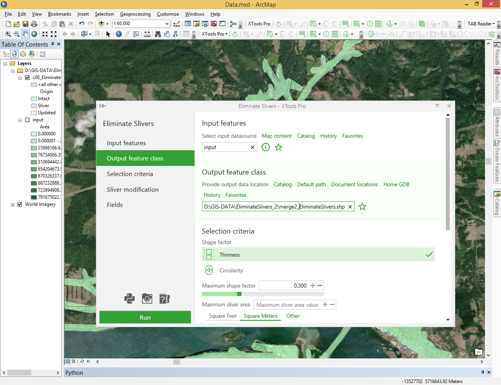Click the Undo arrow icon
The height and width of the screenshot is (385, 501).
(x=81, y=24)
